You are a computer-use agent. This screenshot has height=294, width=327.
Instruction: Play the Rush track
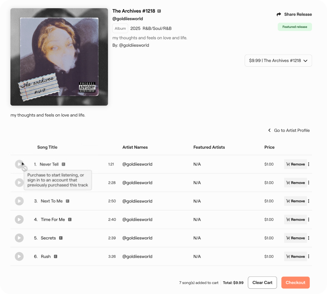pyautogui.click(x=19, y=256)
